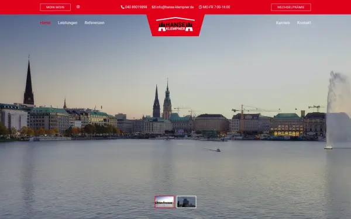Viewport: 351px width, 219px height.
Task: Click the envelope icon before the email address
Action: point(153,7)
